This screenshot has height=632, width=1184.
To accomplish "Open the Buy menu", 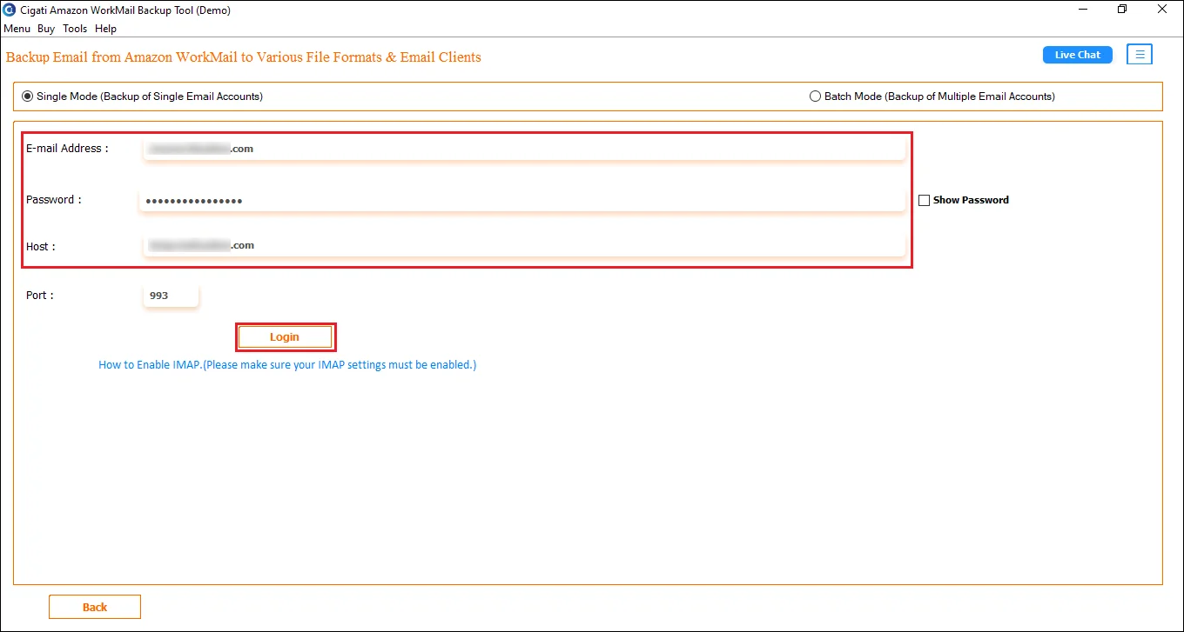I will [x=46, y=29].
